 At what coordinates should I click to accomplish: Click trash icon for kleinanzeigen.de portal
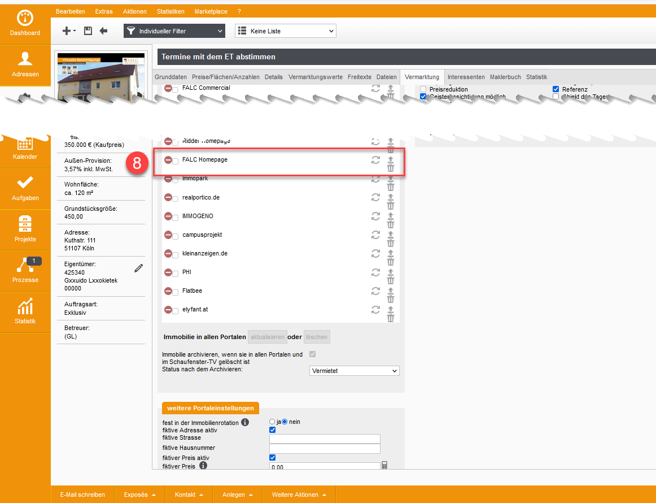click(391, 261)
